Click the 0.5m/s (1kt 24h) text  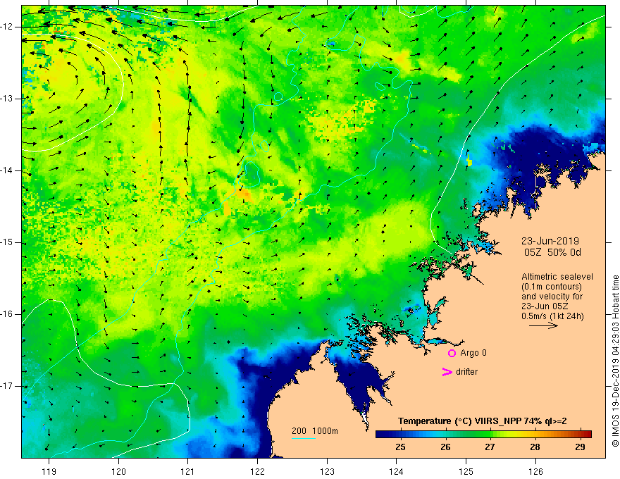coord(552,316)
